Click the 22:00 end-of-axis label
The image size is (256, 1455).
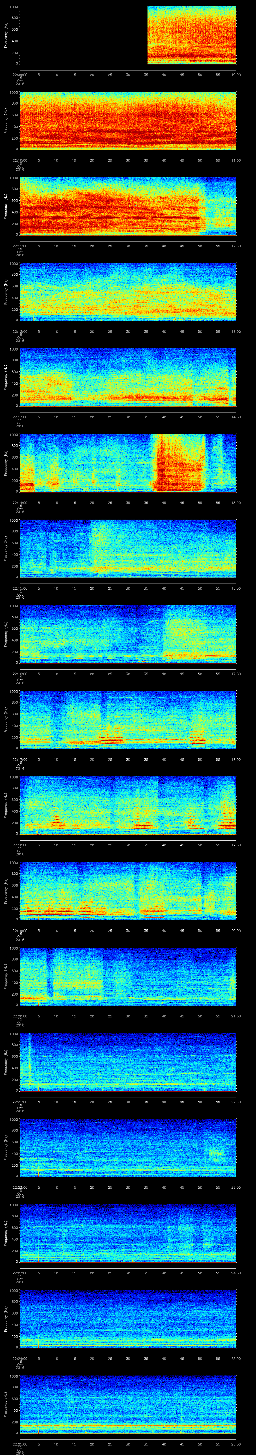(x=236, y=1101)
